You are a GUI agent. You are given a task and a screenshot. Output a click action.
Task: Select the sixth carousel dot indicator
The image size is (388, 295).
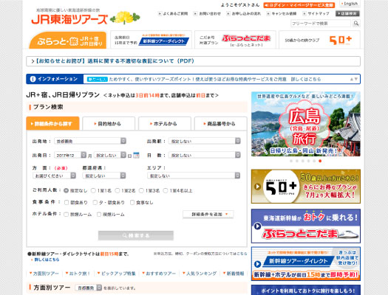(x=320, y=161)
